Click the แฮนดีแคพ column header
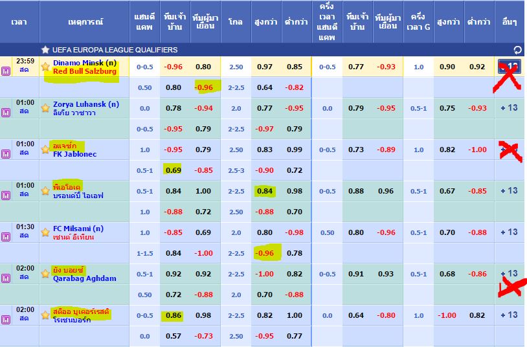 [x=144, y=22]
